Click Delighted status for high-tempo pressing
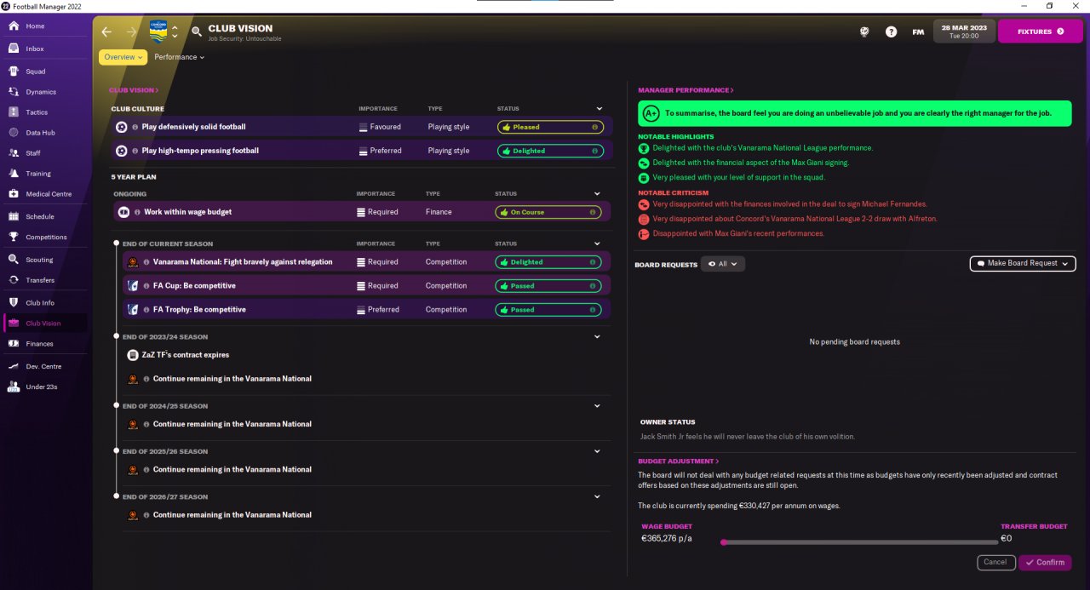 [x=550, y=151]
